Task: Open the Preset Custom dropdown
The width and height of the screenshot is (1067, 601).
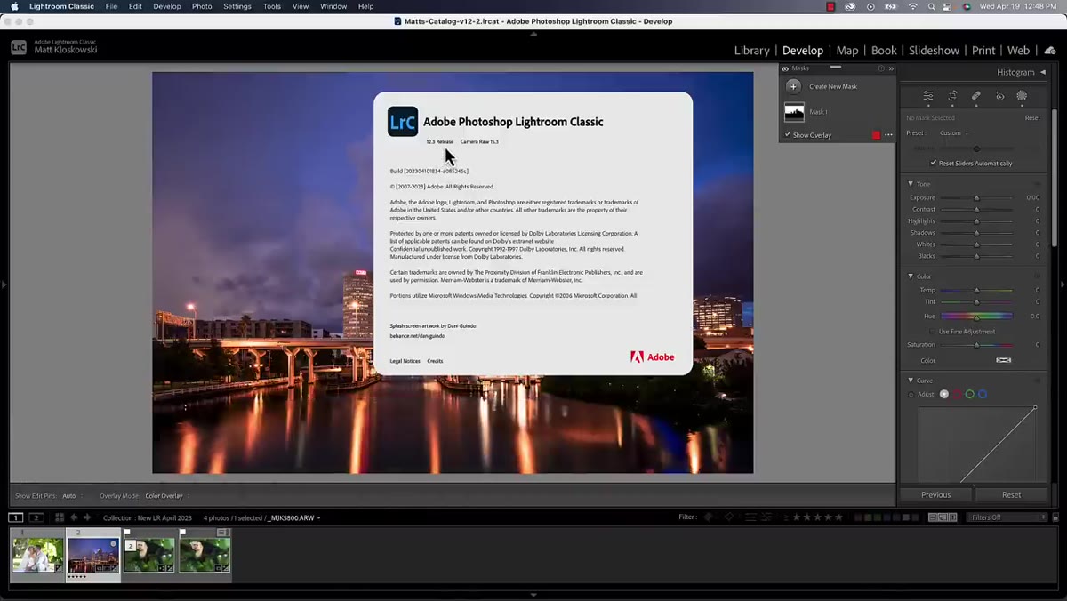Action: click(x=952, y=133)
